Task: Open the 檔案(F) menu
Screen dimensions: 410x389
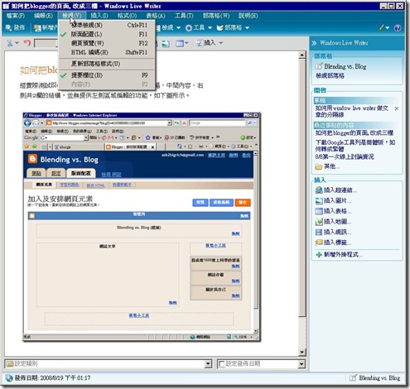Action: click(16, 16)
